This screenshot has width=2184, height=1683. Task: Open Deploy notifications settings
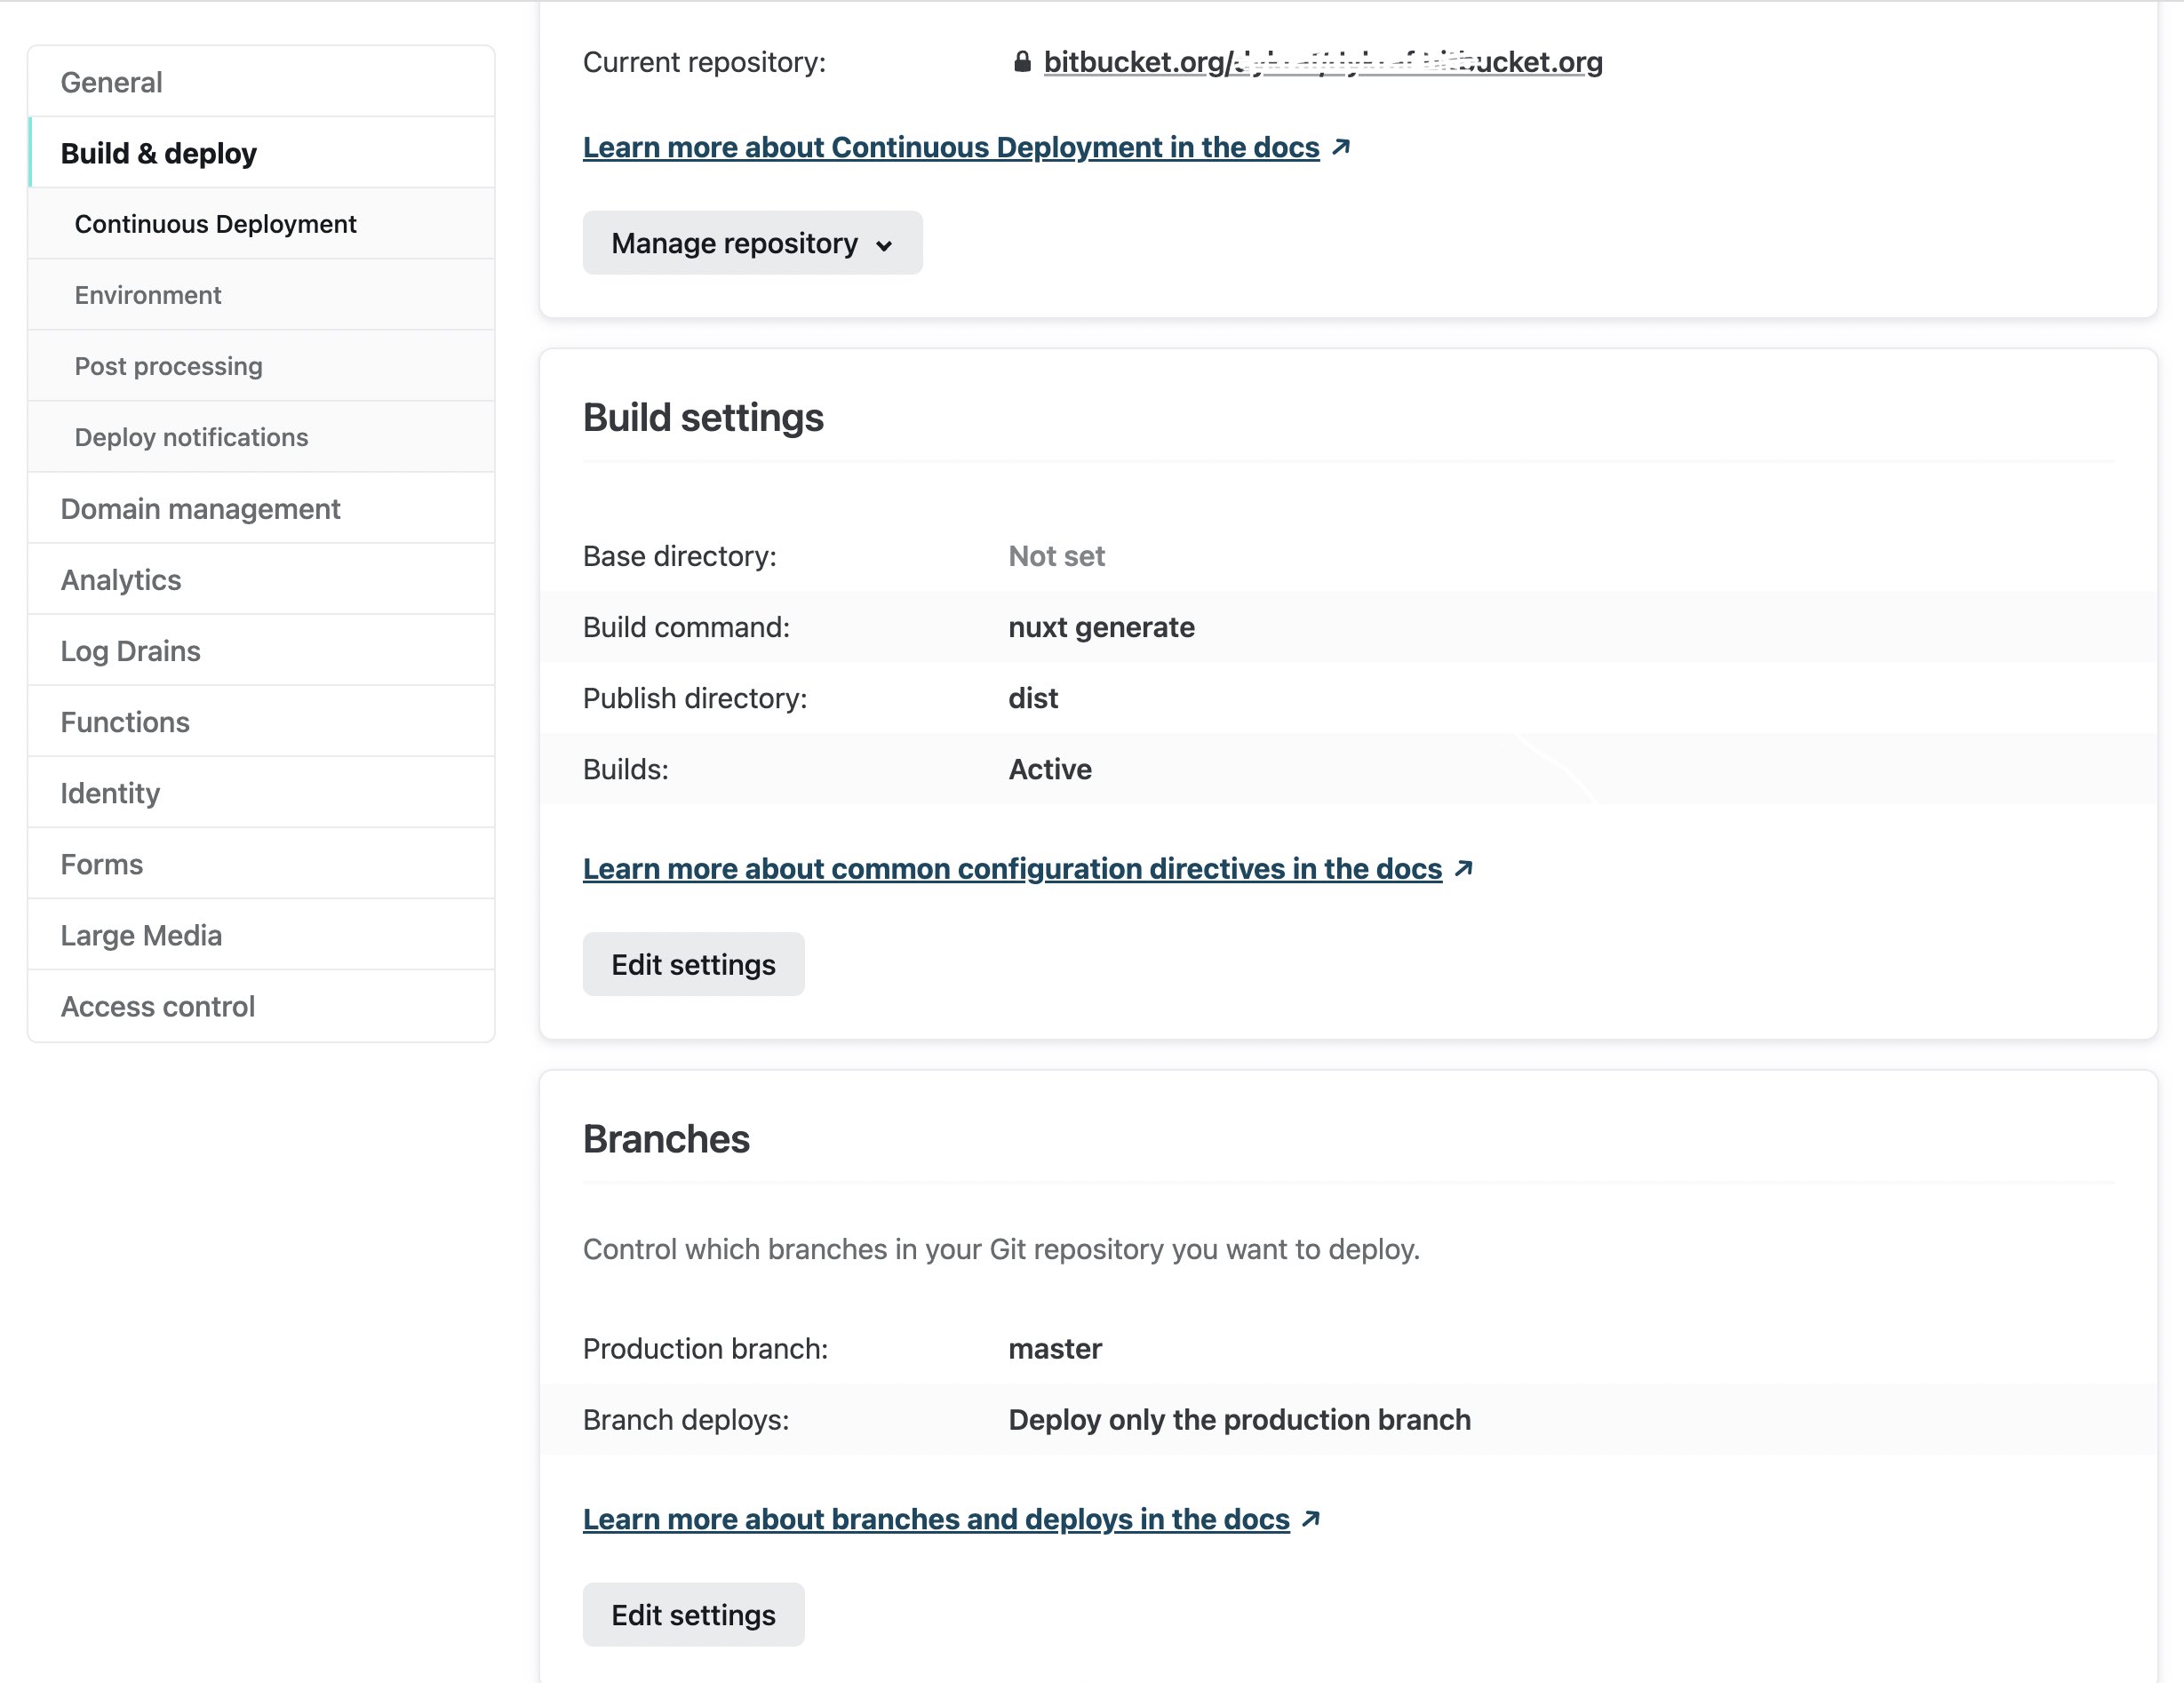[x=191, y=437]
